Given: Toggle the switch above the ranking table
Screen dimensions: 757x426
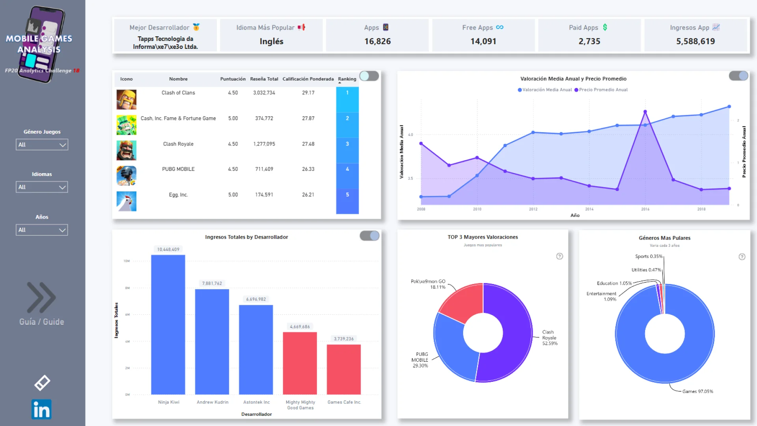Looking at the screenshot, I should tap(369, 76).
